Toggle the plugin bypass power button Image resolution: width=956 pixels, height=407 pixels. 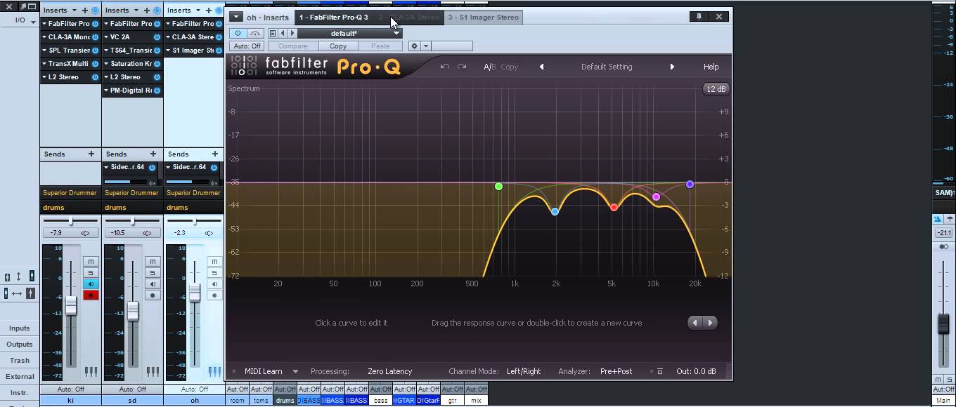[238, 33]
